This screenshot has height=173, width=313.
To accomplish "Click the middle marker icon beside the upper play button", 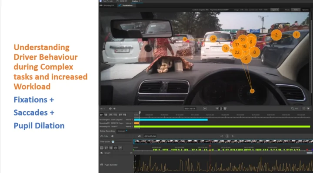I will (x=221, y=109).
